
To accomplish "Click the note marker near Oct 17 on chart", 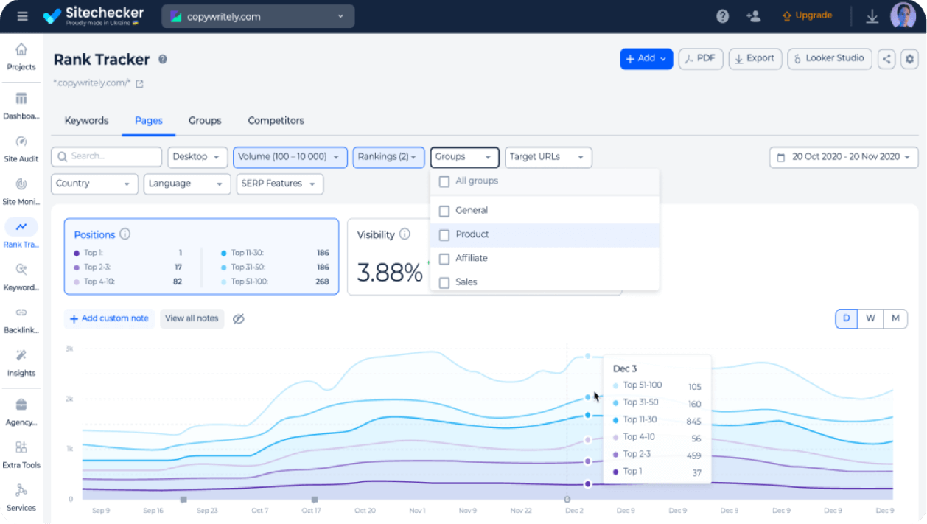I will 315,500.
